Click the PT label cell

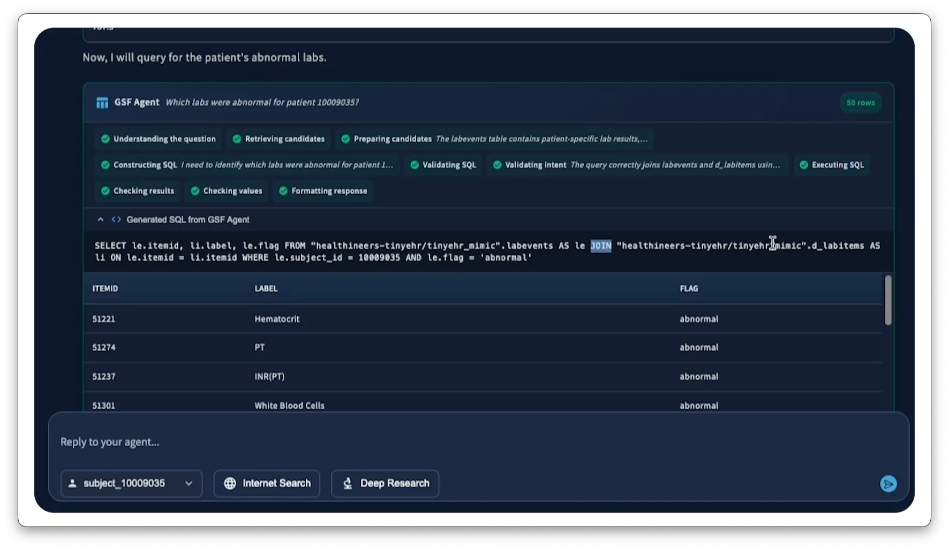pyautogui.click(x=260, y=347)
